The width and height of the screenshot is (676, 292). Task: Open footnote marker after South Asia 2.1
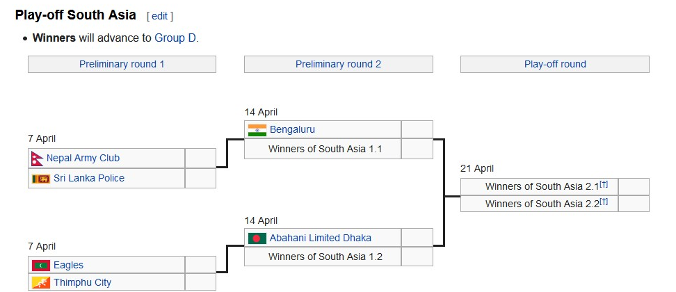point(604,184)
